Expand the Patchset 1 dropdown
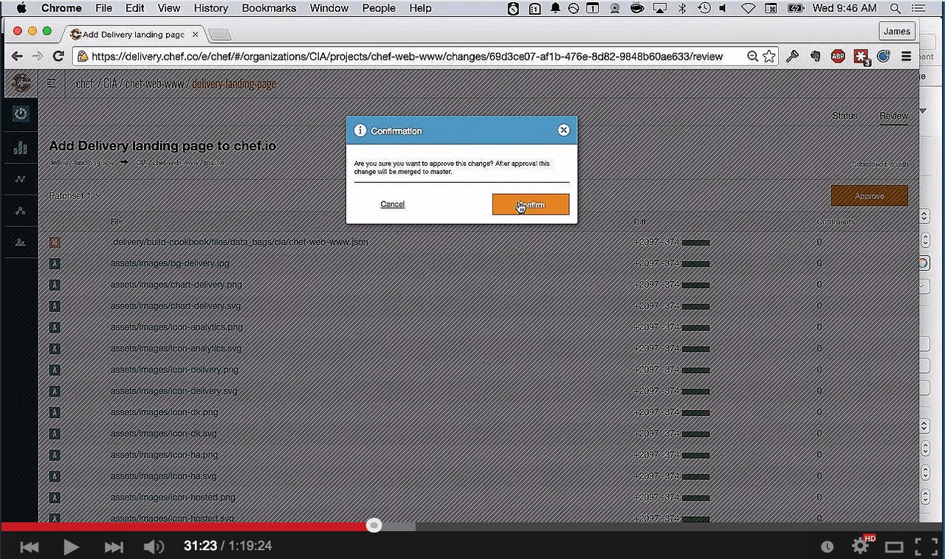945x559 pixels. pos(75,195)
